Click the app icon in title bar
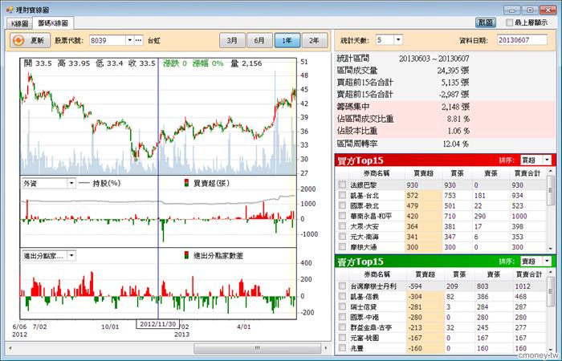This screenshot has width=562, height=361. point(10,10)
